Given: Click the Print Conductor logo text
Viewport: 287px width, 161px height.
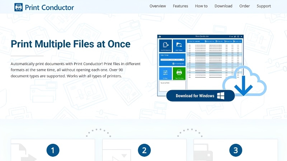Looking at the screenshot, I should click(50, 8).
